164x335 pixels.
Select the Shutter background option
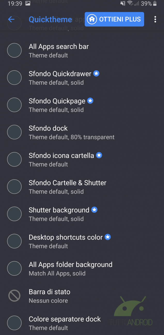point(59,214)
